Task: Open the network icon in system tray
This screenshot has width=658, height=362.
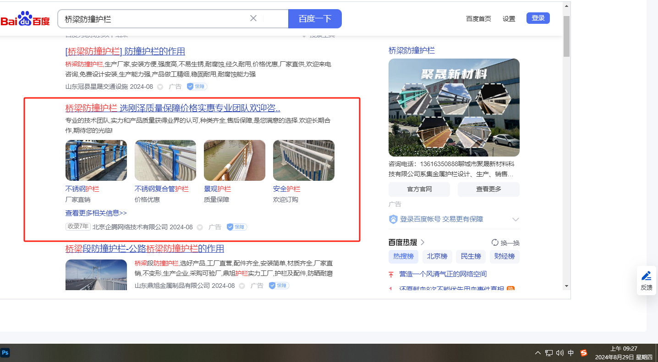Action: click(x=549, y=353)
